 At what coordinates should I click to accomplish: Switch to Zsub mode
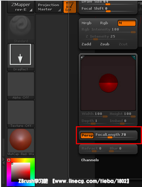[x=105, y=44]
